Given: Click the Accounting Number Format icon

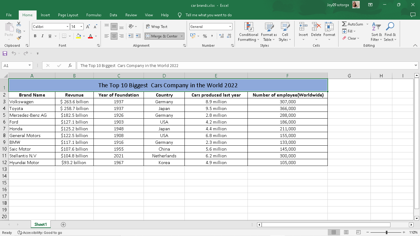Looking at the screenshot, I should [x=193, y=36].
